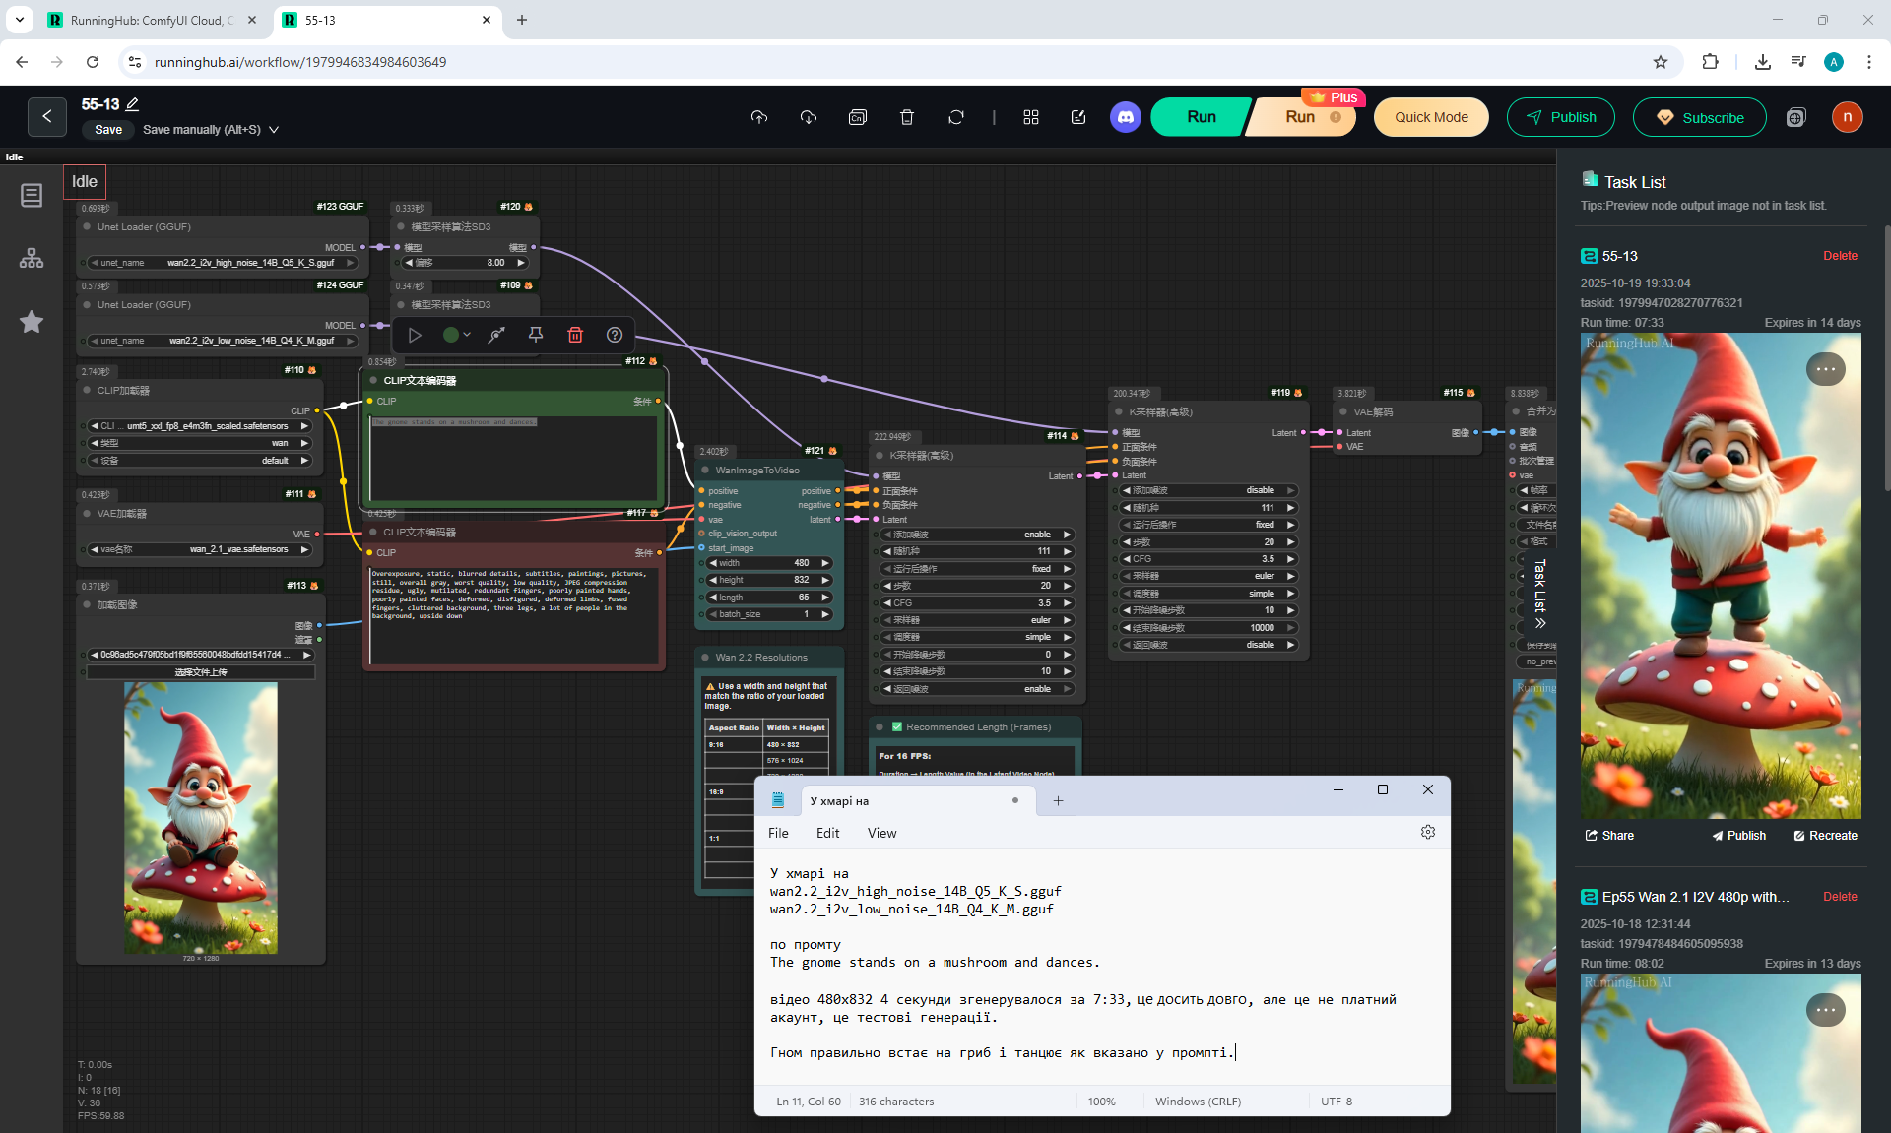The height and width of the screenshot is (1133, 1891).
Task: Delete selected node with red trash icon
Action: click(x=575, y=335)
